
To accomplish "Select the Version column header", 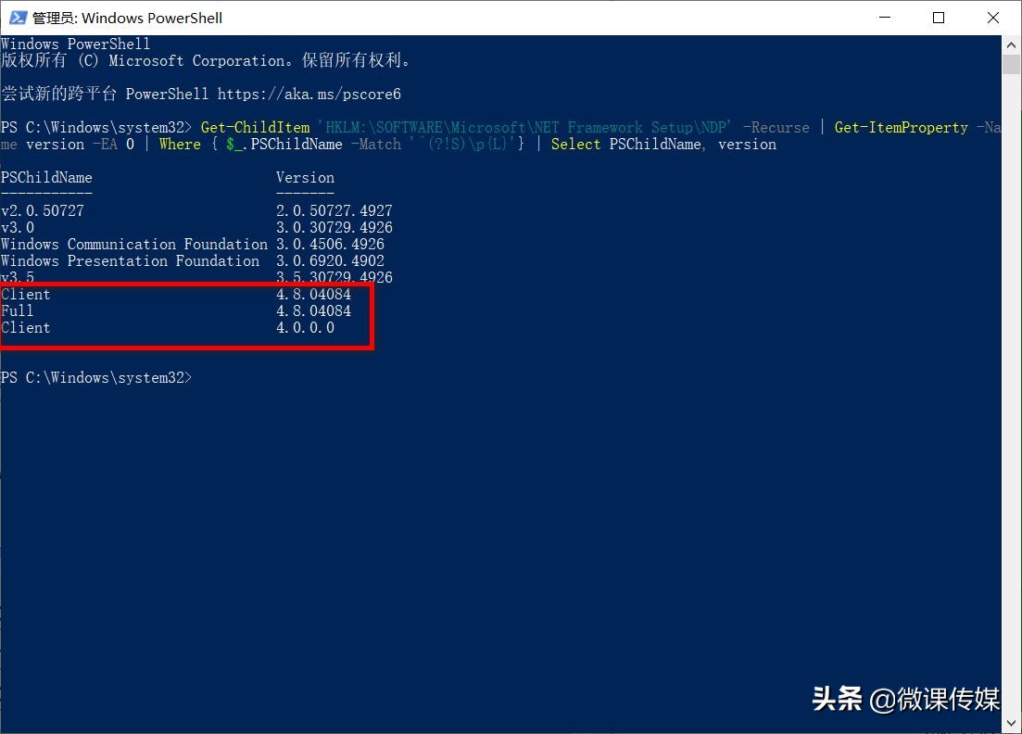I will pos(305,177).
